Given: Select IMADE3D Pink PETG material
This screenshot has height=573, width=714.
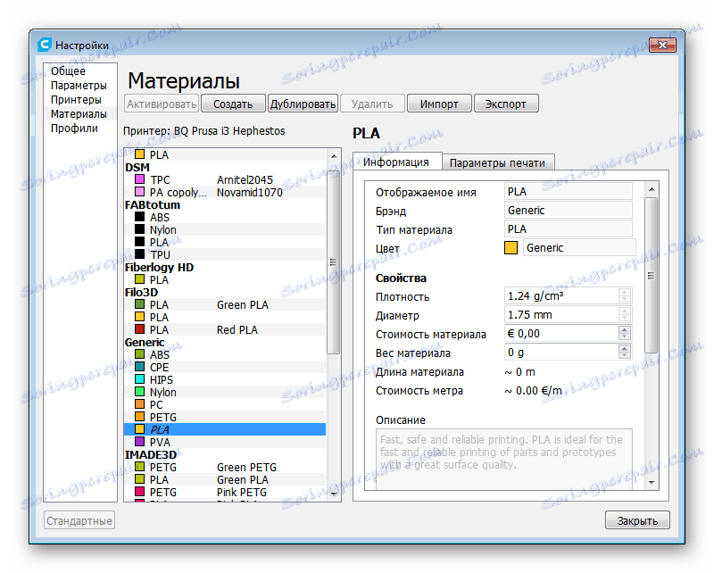Looking at the screenshot, I should click(x=226, y=493).
